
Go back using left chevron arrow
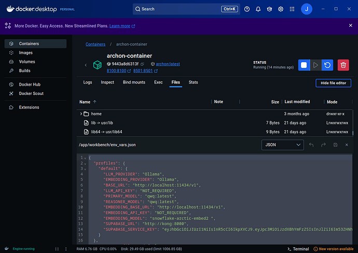pos(86,65)
